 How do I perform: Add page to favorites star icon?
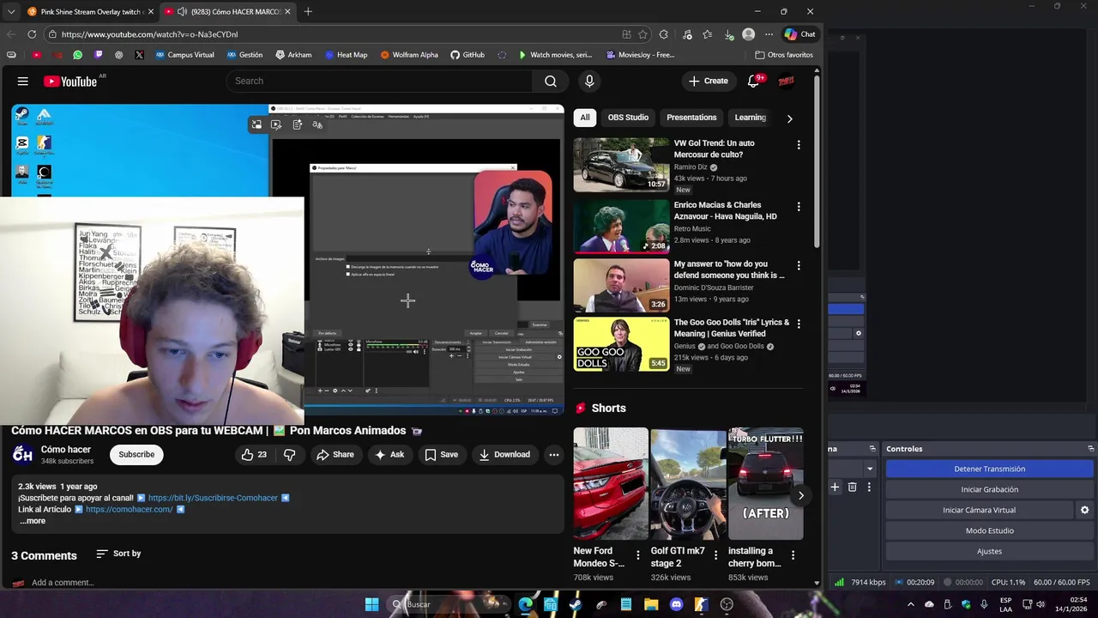coord(643,34)
